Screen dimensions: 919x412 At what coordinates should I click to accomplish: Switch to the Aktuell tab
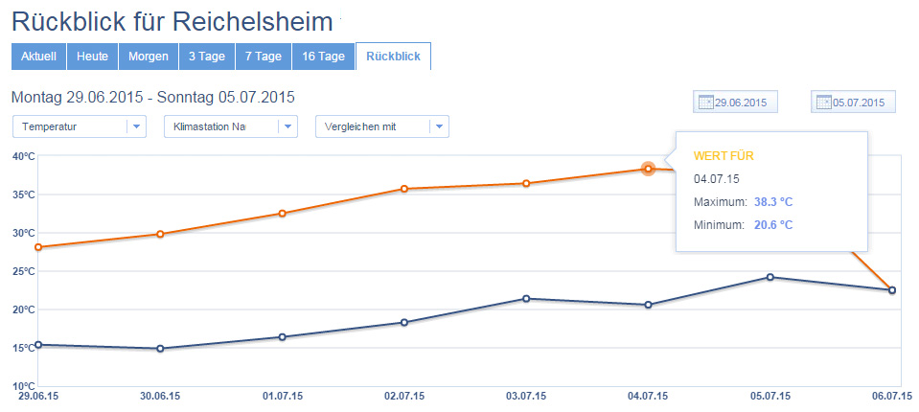coord(38,57)
